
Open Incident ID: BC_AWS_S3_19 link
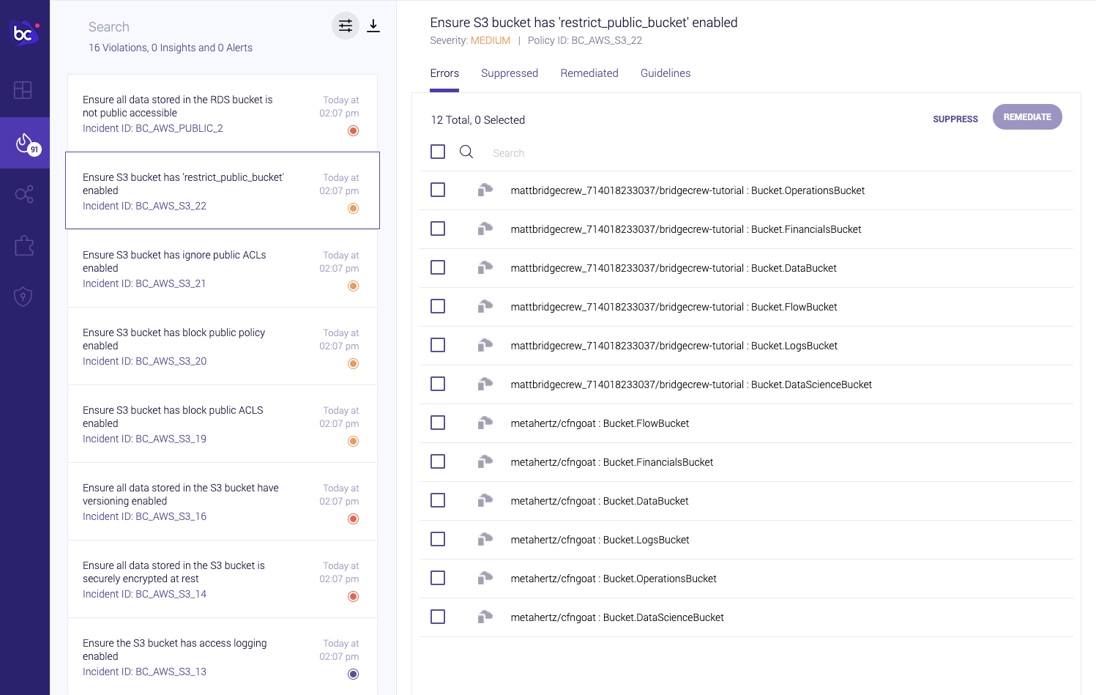(145, 439)
